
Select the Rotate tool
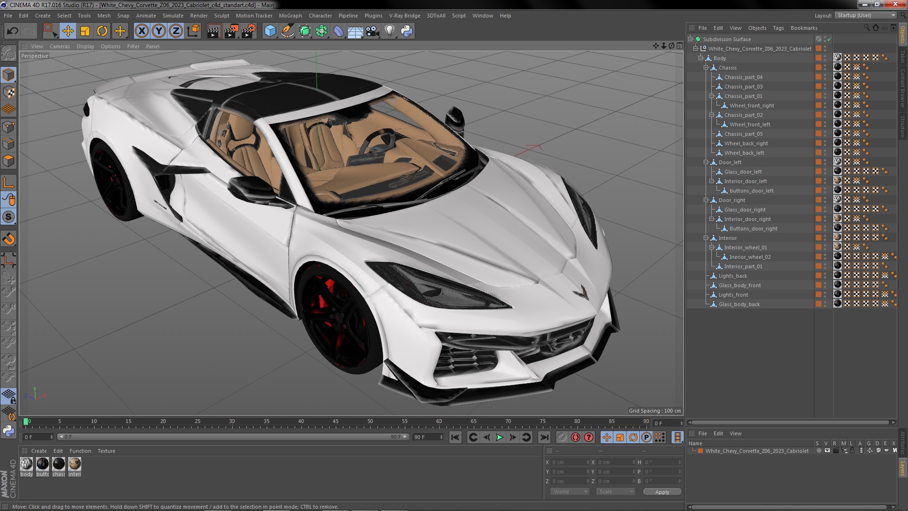click(x=102, y=31)
